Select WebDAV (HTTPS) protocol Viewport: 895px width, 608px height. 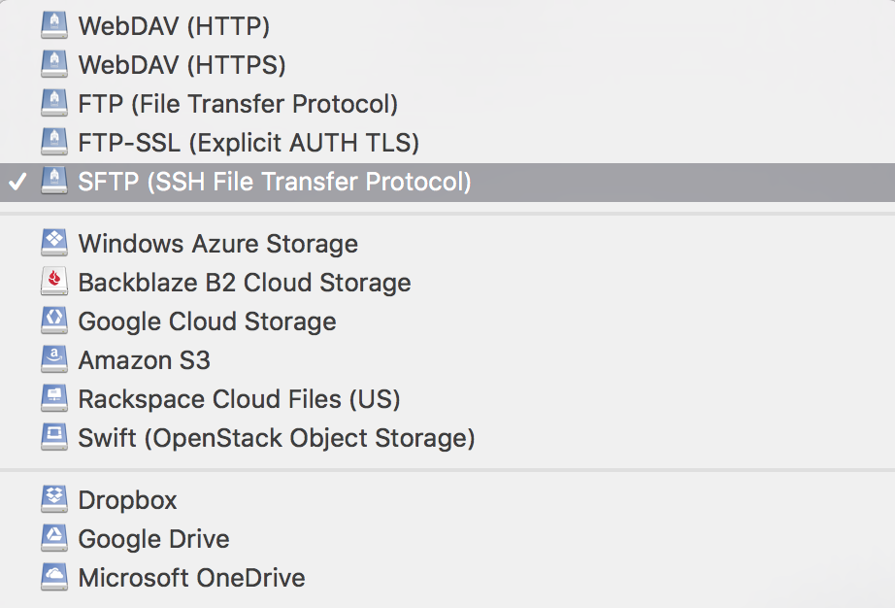(x=182, y=65)
